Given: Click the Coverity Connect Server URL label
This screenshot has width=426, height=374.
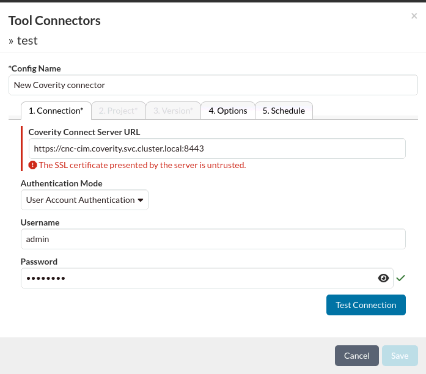Looking at the screenshot, I should point(84,132).
